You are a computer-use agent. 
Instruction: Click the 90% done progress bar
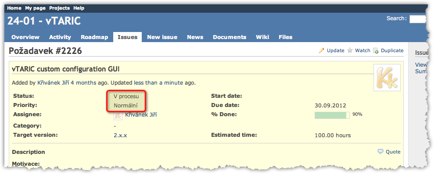332,115
